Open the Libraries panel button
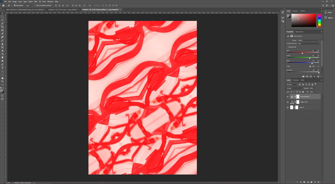Screen dimensions: 335x184 329,18
